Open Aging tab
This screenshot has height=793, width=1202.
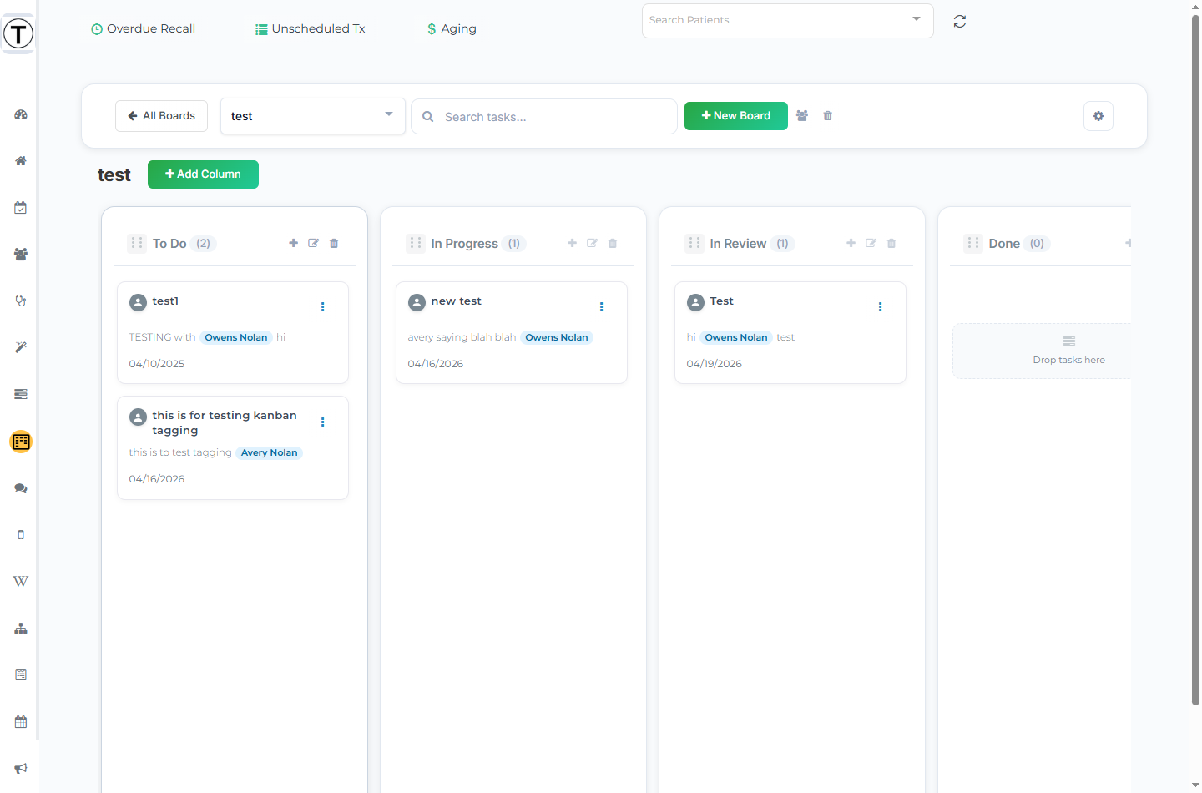[452, 28]
